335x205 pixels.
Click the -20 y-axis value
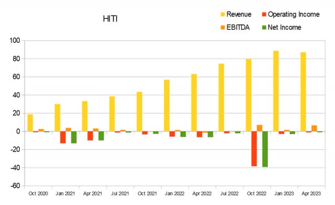tap(15, 150)
